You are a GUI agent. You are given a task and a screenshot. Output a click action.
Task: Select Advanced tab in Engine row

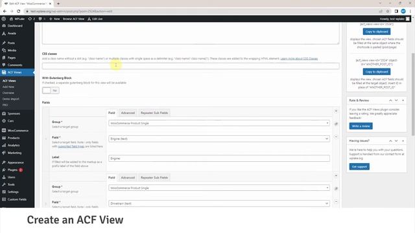(128, 113)
